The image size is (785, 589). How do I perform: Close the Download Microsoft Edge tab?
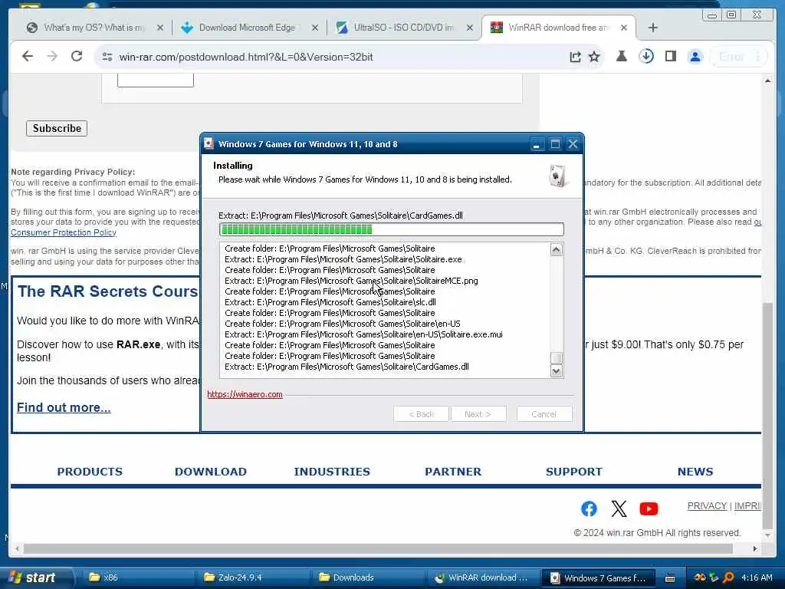[315, 28]
